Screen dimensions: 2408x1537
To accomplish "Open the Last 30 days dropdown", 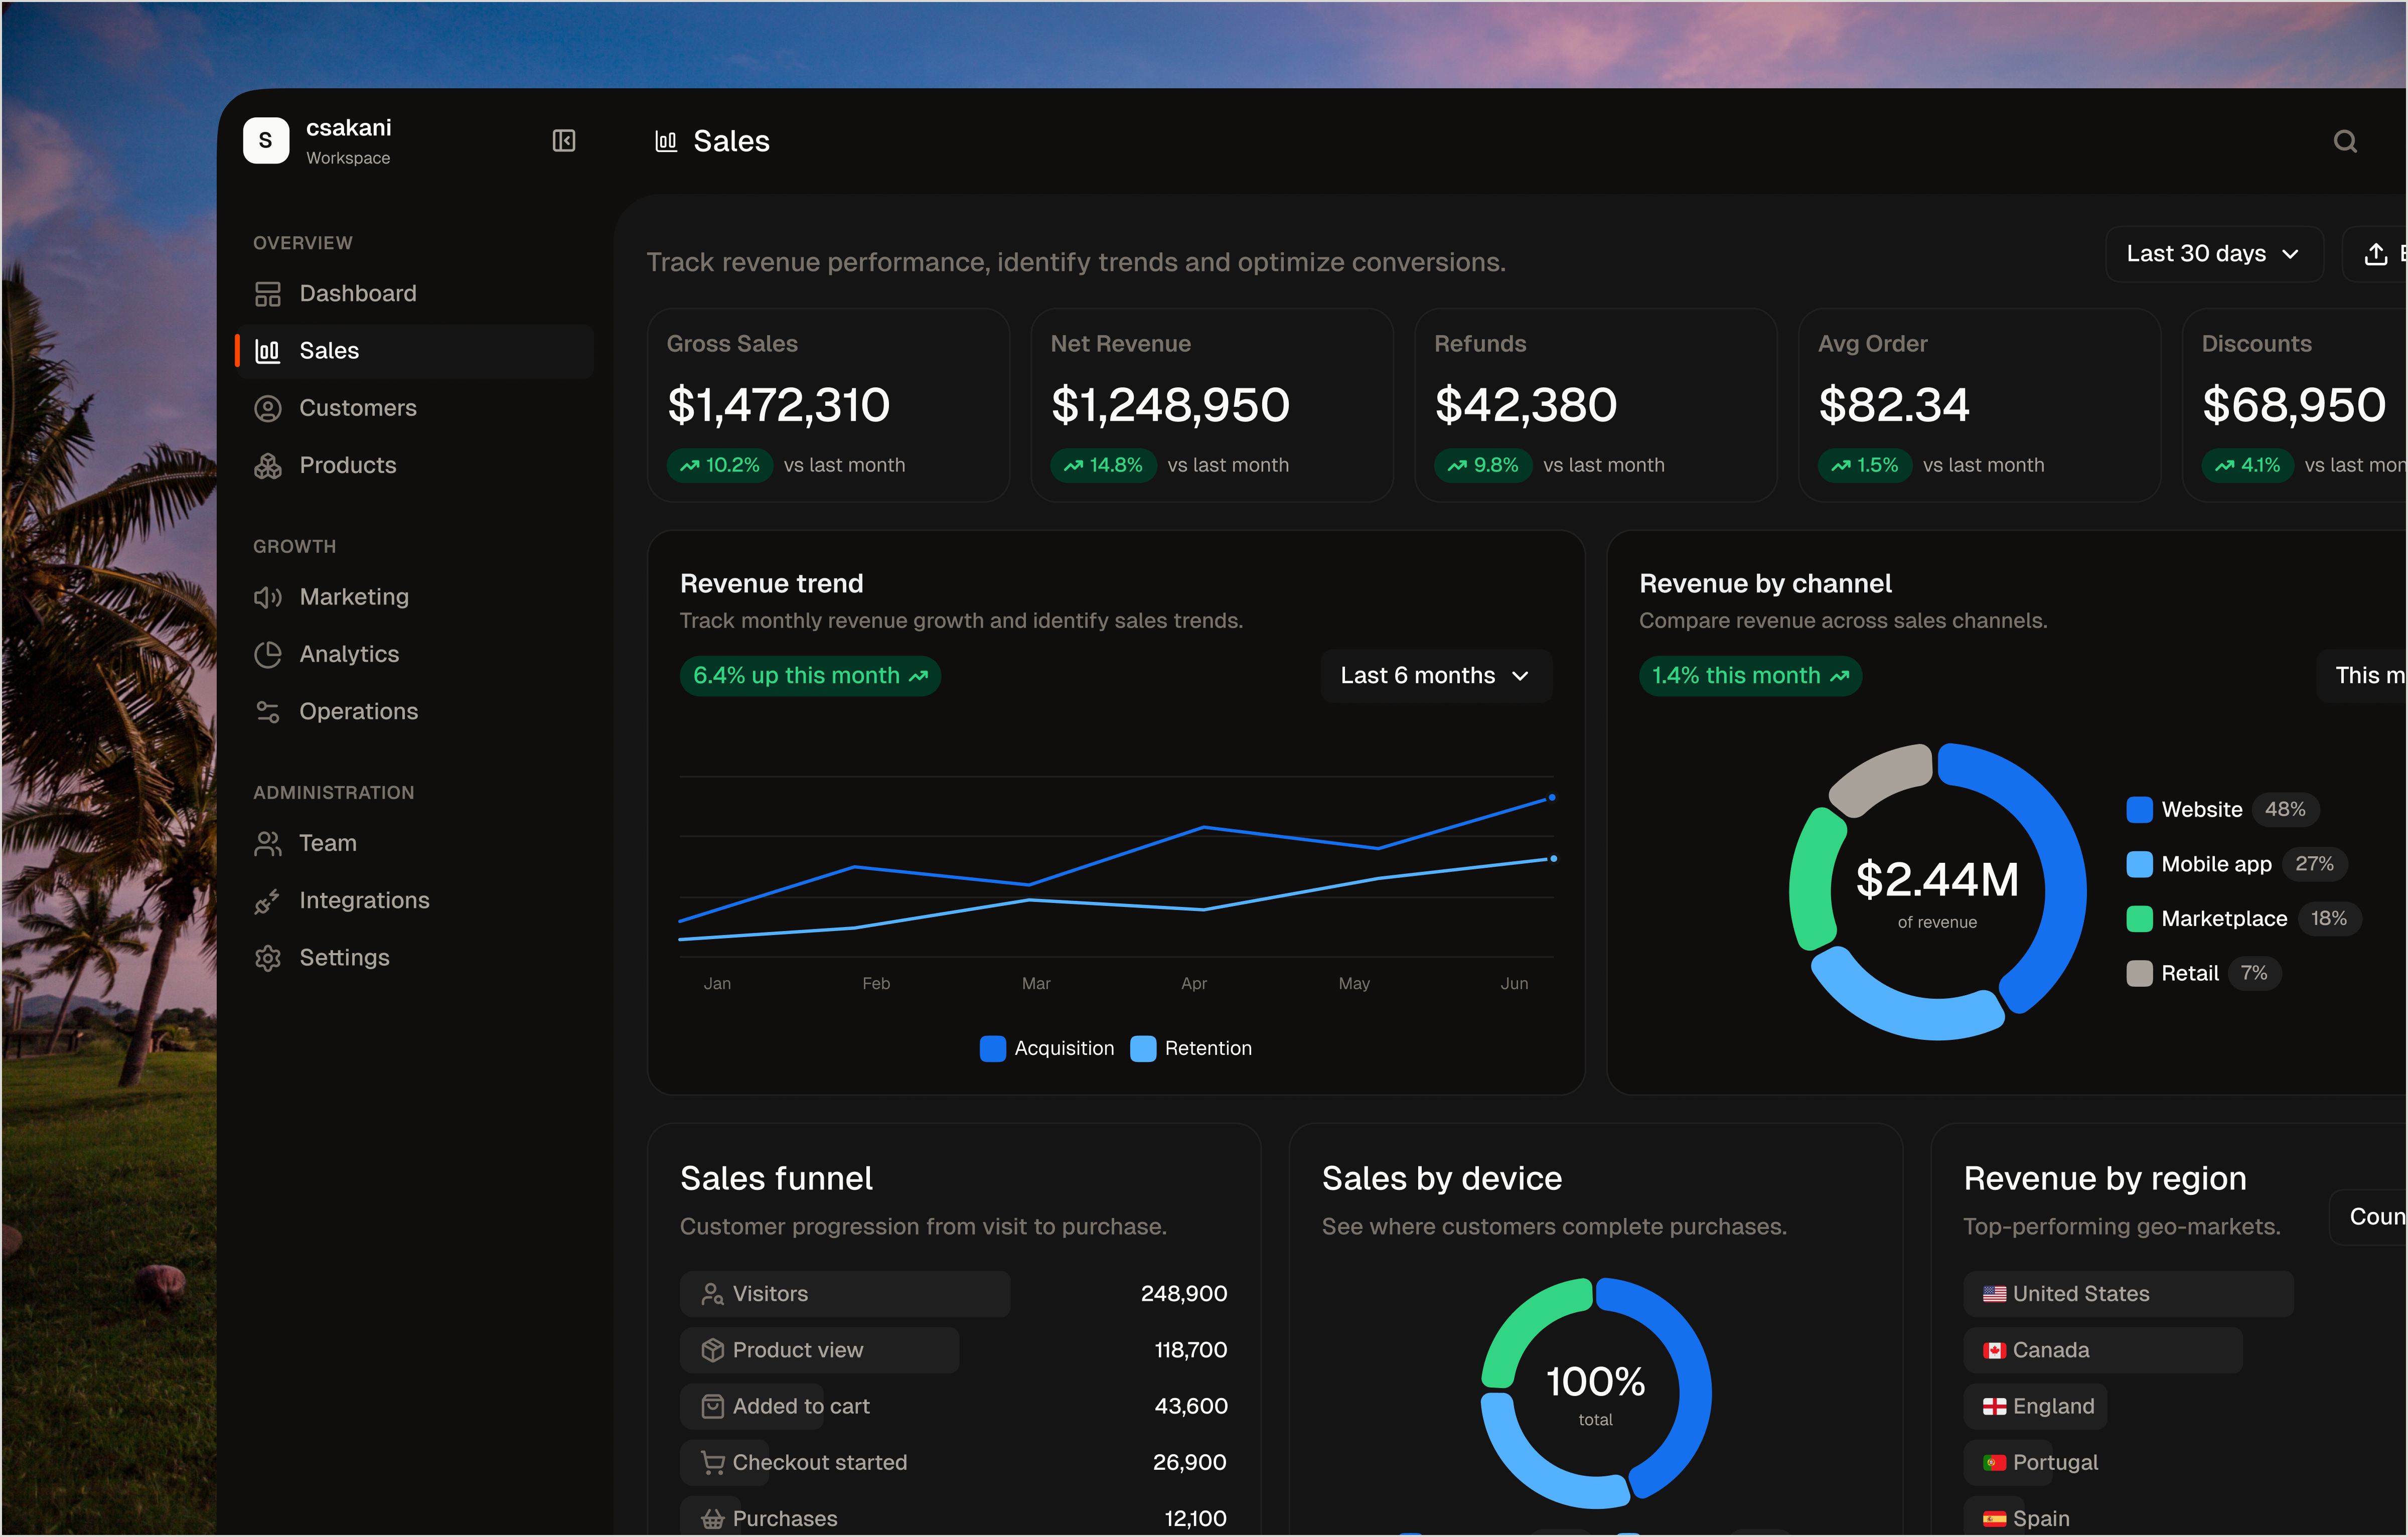I will pyautogui.click(x=2214, y=254).
